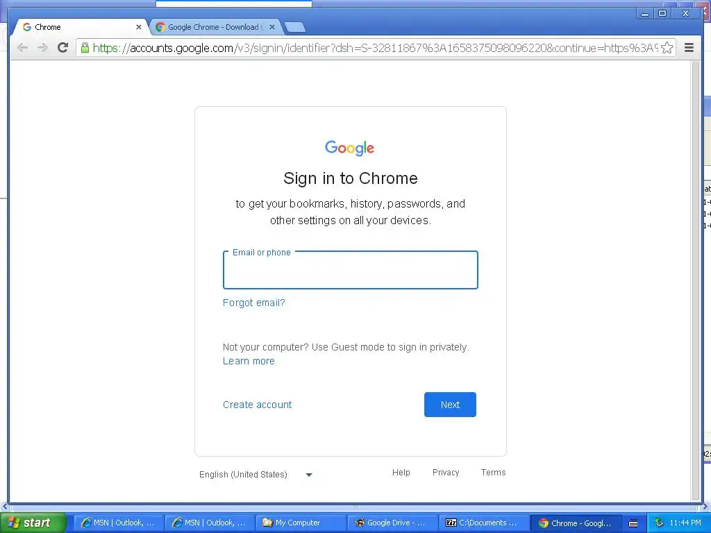Click the blue Next button
This screenshot has width=711, height=533.
tap(450, 405)
